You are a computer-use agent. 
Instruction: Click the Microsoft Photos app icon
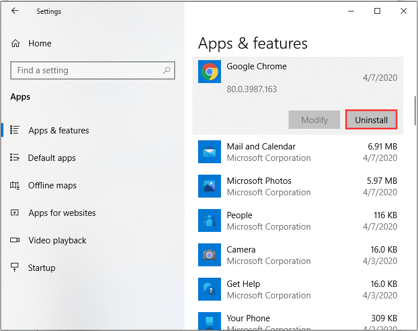point(210,187)
